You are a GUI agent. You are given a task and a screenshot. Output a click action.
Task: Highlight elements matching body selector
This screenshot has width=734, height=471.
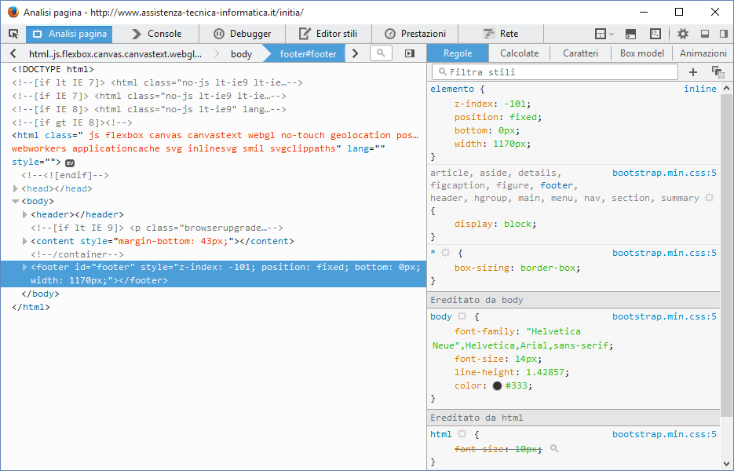click(x=462, y=316)
